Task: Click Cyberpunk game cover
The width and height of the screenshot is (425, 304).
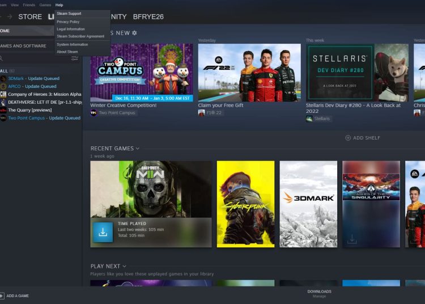Action: click(x=245, y=204)
